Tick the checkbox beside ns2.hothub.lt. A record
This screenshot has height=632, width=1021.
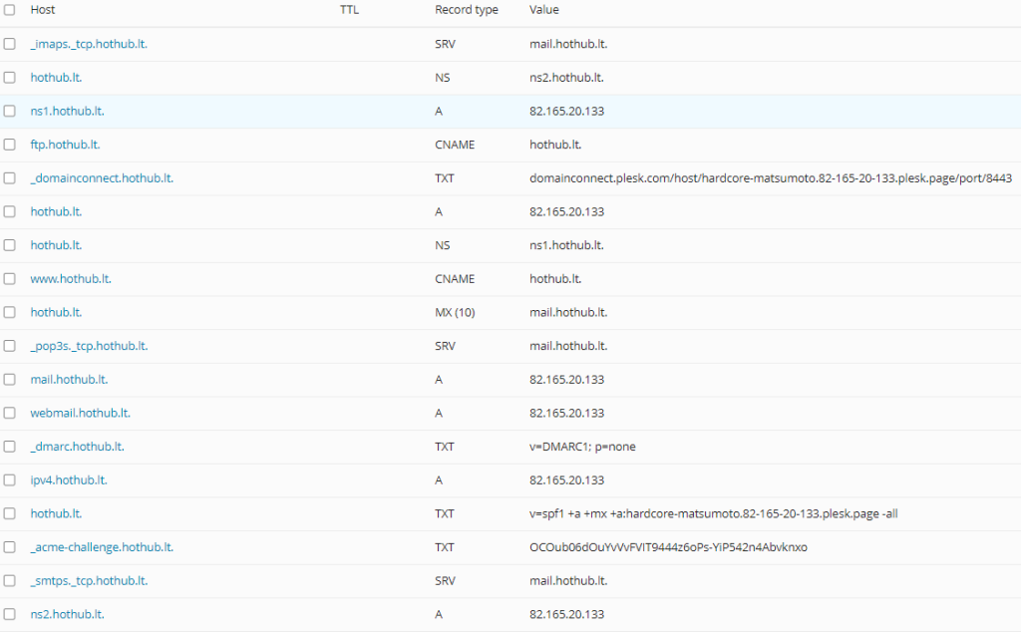pyautogui.click(x=9, y=614)
